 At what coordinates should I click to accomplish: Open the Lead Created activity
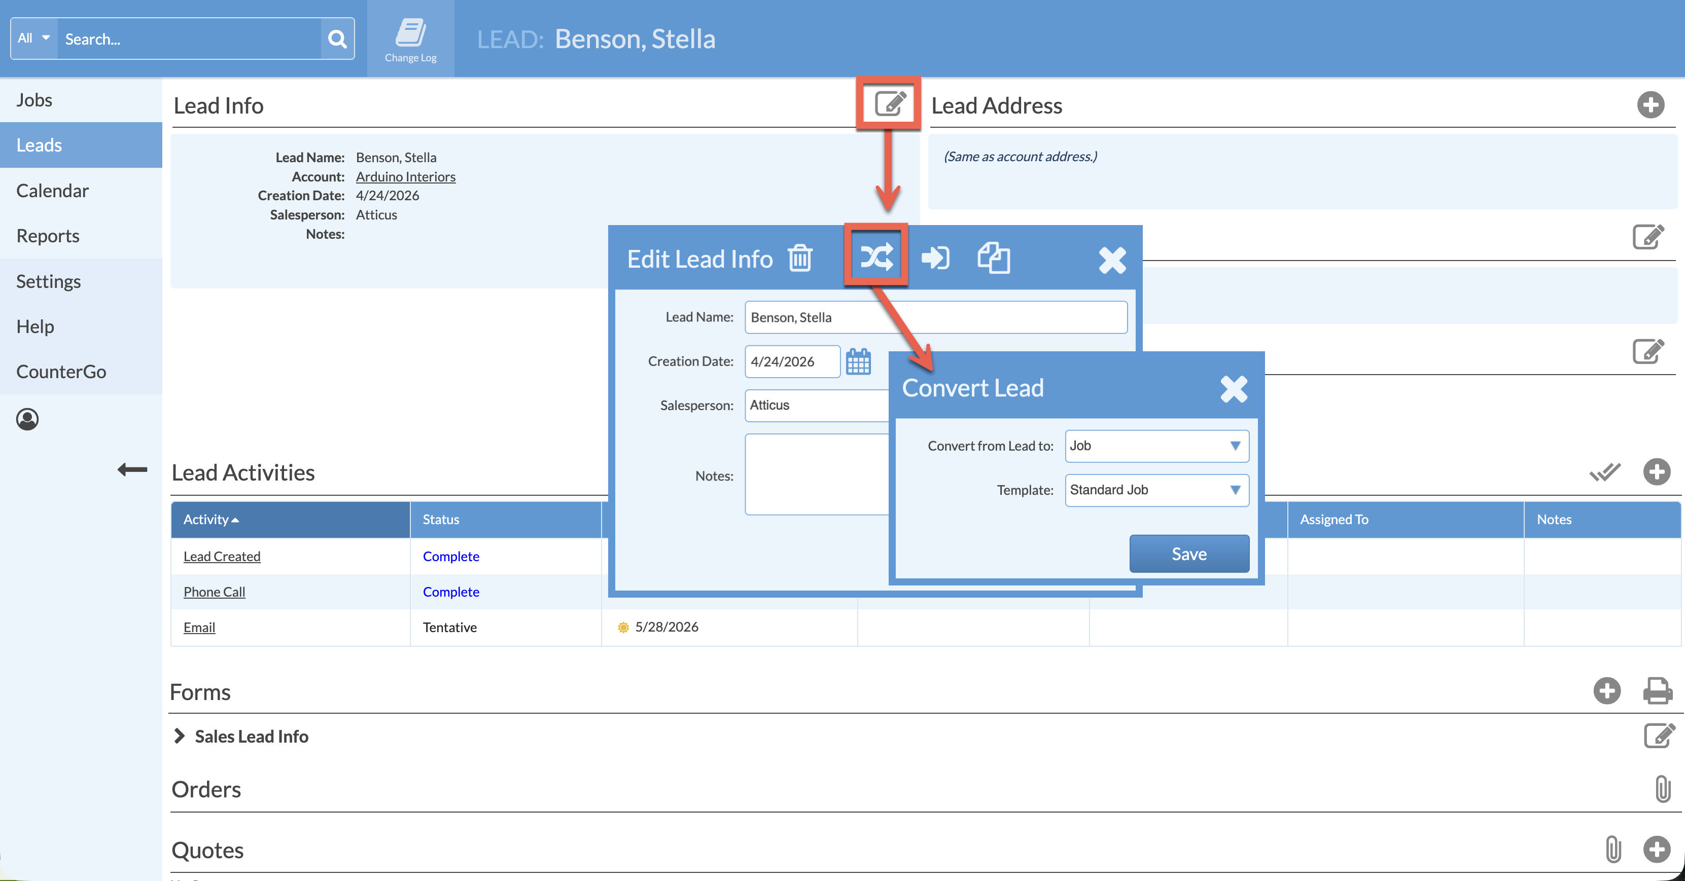(222, 556)
